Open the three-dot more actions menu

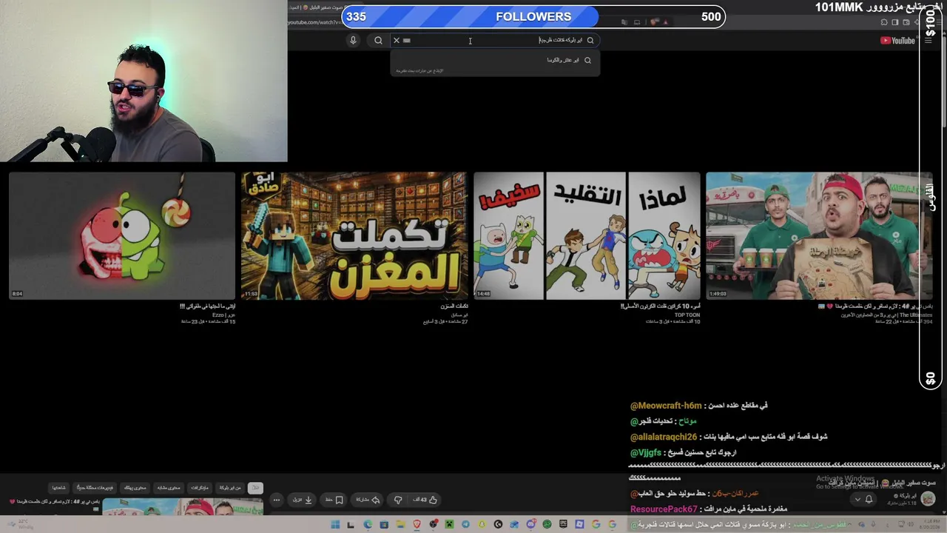(x=276, y=500)
